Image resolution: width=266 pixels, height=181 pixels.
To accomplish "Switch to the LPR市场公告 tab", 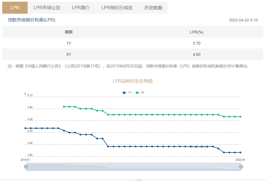I will tap(47, 8).
